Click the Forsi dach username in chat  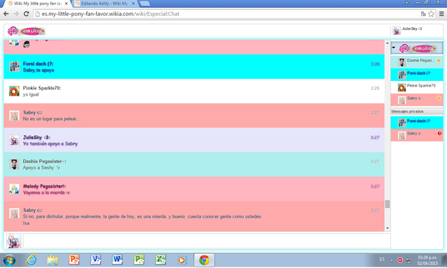(x=38, y=64)
